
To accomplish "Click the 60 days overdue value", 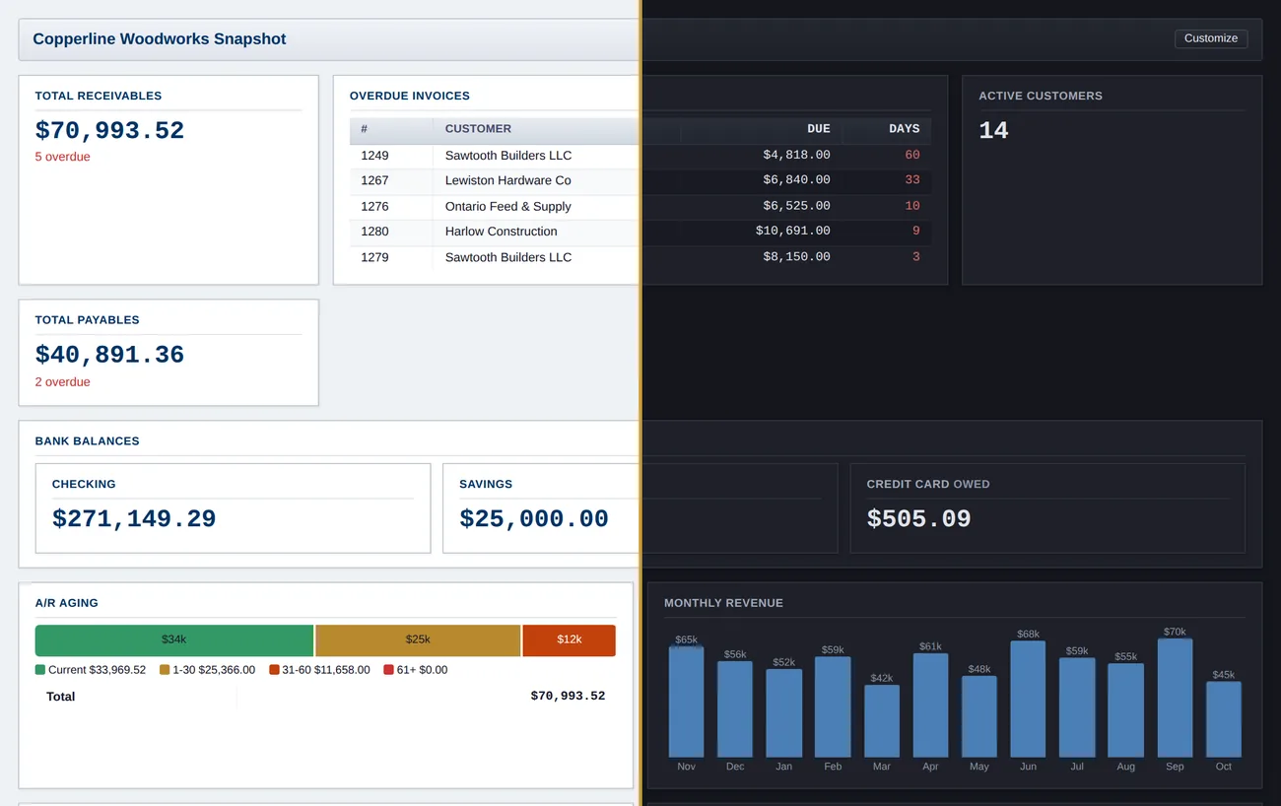I will tap(911, 155).
